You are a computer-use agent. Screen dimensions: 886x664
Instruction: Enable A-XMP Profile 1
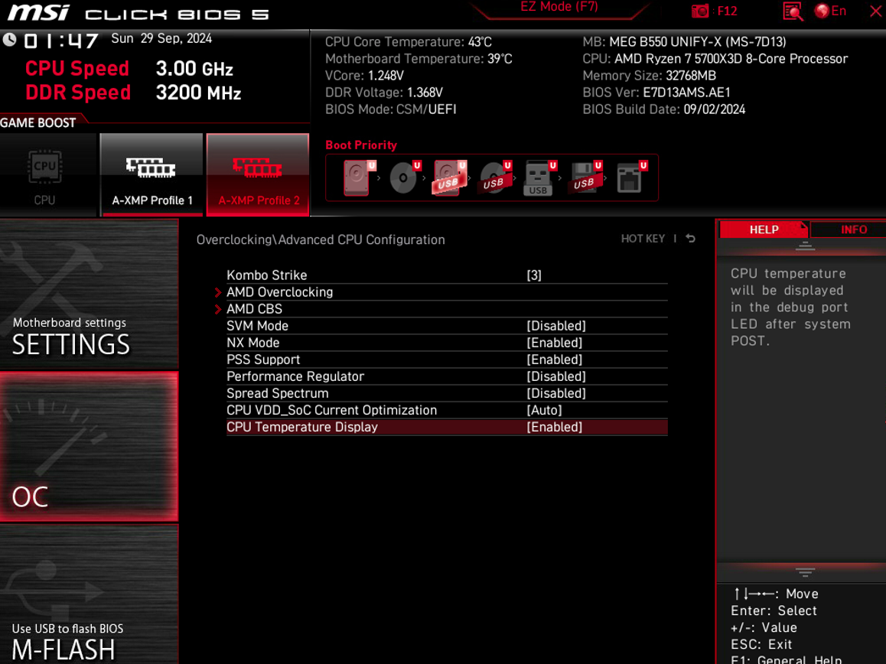[151, 175]
